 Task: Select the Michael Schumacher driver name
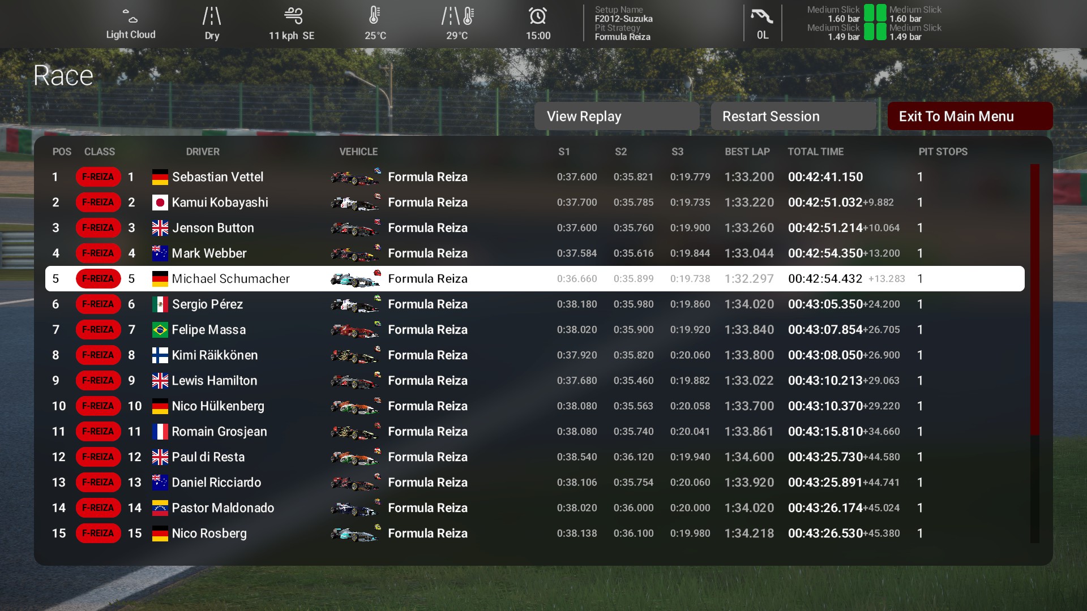(230, 279)
